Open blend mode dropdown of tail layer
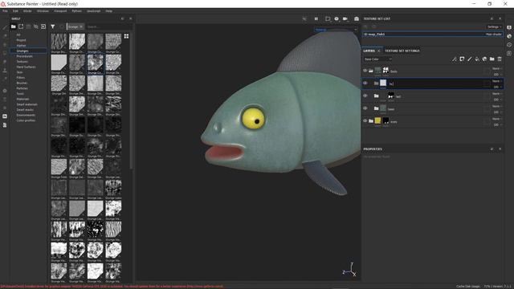514x289 pixels. click(496, 94)
